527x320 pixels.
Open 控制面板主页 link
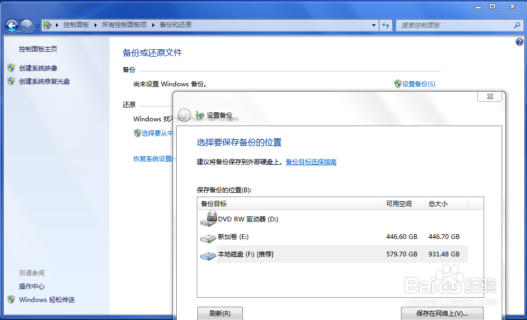[38, 49]
